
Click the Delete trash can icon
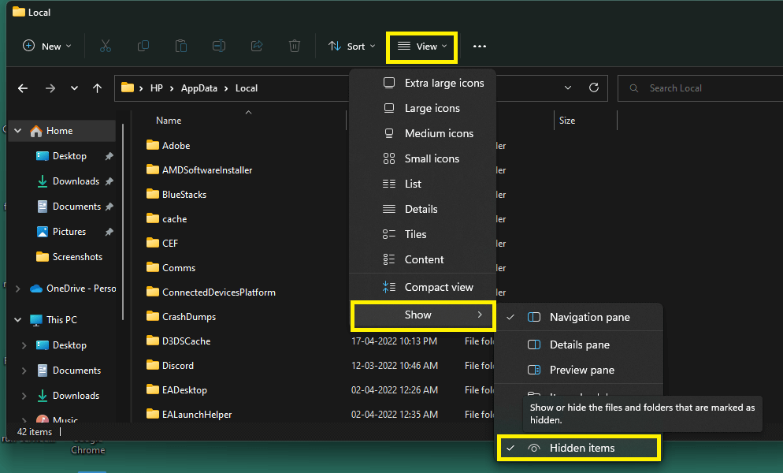pyautogui.click(x=295, y=47)
